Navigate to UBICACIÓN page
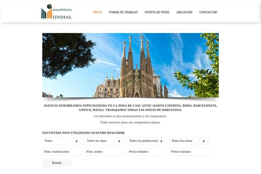The height and width of the screenshot is (174, 261). [184, 12]
